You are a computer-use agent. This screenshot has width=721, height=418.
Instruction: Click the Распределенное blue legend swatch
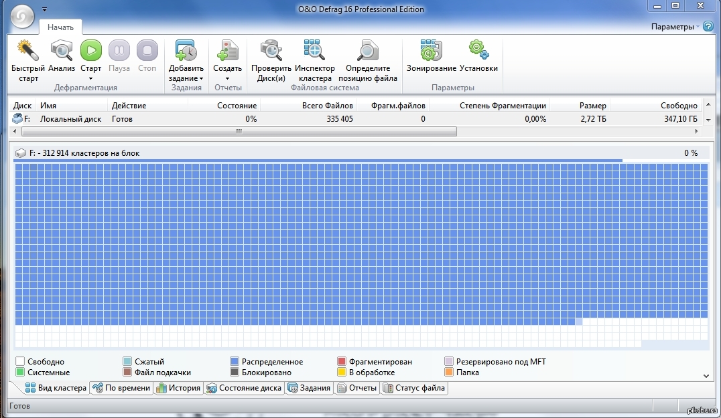pyautogui.click(x=235, y=362)
